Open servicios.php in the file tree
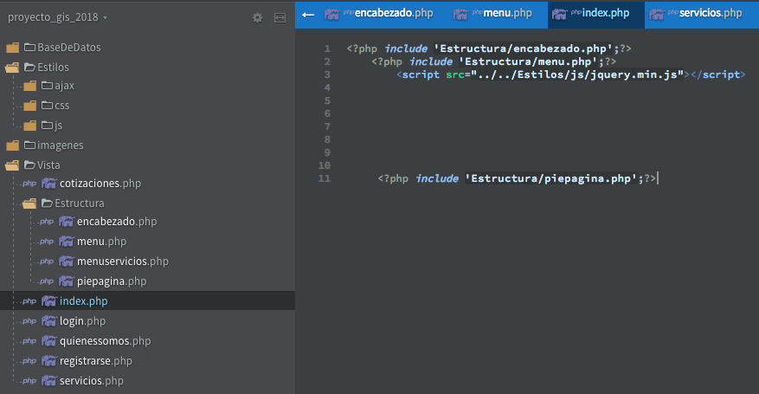 pos(91,380)
